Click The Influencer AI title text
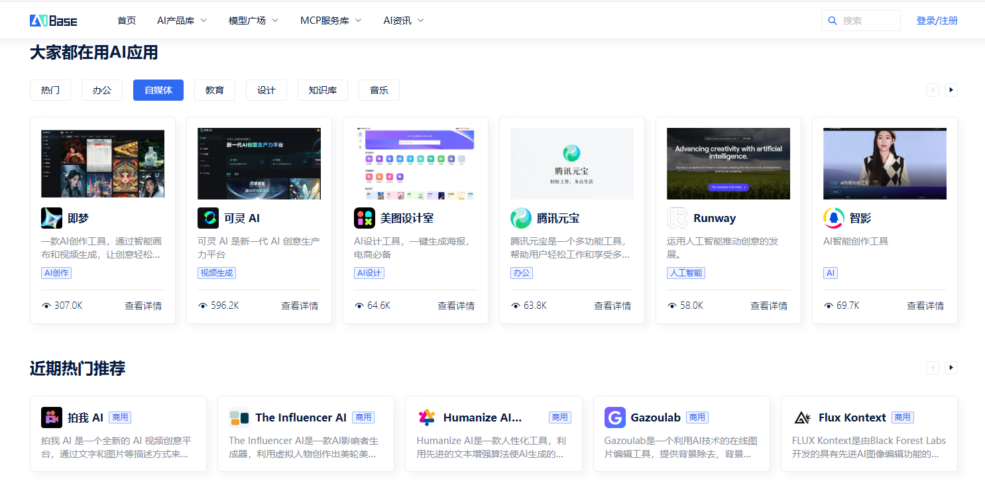Viewport: 985px width, 501px height. coord(301,417)
